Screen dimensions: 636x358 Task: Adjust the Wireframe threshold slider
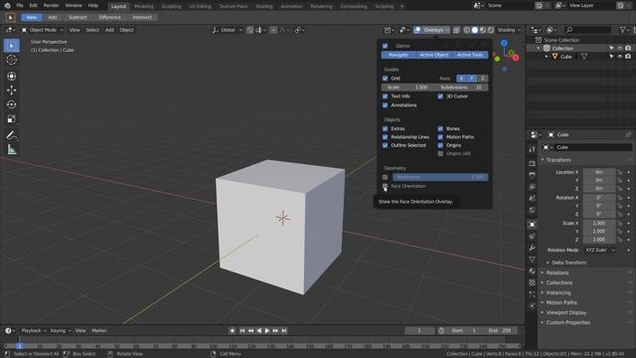coord(440,177)
